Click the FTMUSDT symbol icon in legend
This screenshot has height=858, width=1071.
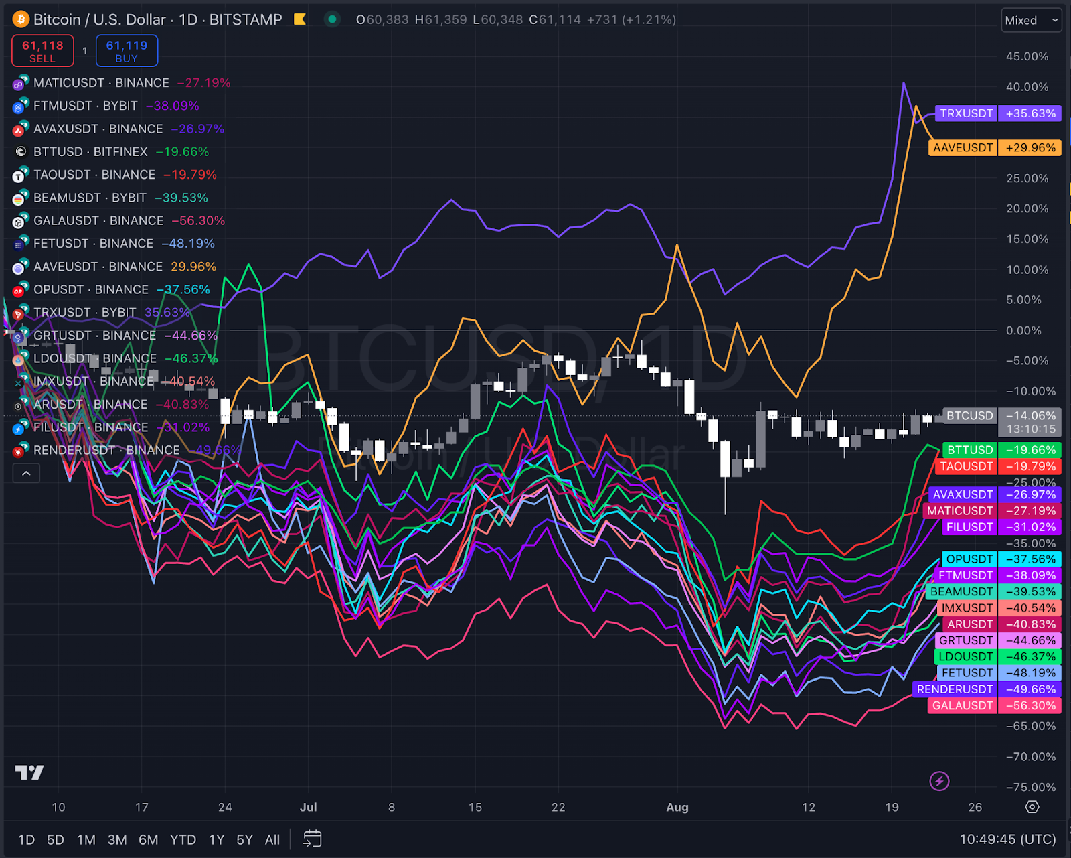pyautogui.click(x=20, y=106)
